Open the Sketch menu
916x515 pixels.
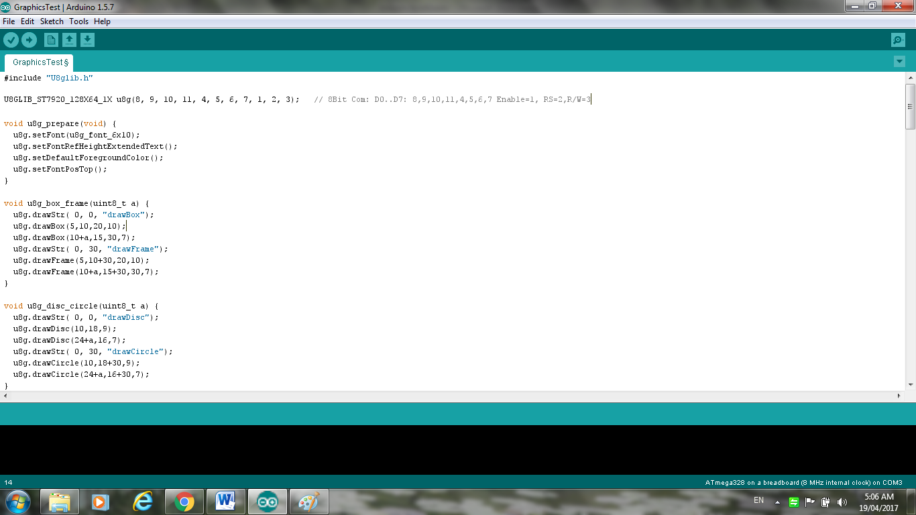point(52,21)
